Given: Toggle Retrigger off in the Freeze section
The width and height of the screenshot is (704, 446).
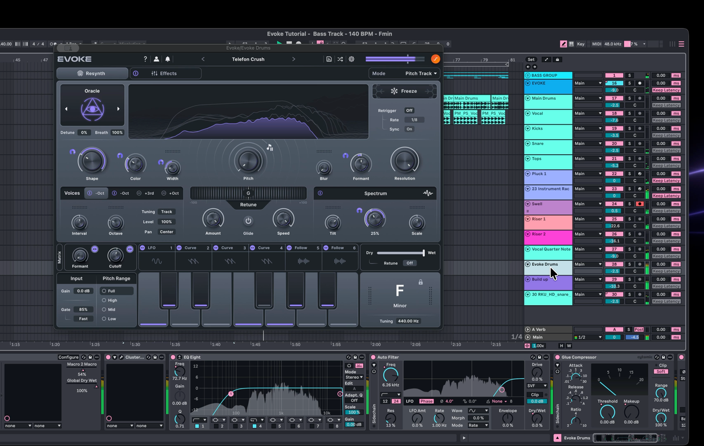Looking at the screenshot, I should [x=409, y=110].
